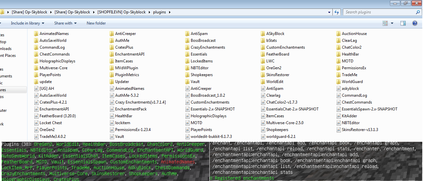Expand the arrow after plugins breadcrumb
424x181 pixels.
click(x=169, y=12)
